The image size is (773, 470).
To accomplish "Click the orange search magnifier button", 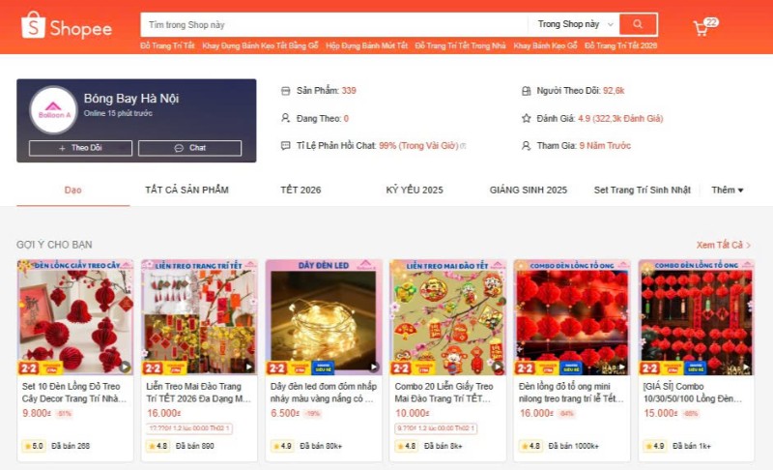I will [638, 24].
